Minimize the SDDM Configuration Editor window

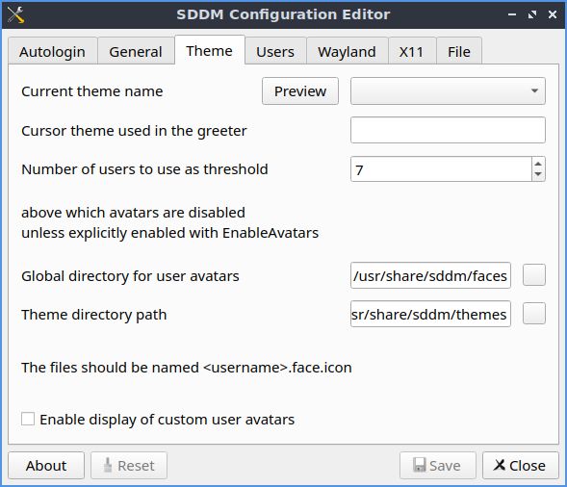pos(512,14)
